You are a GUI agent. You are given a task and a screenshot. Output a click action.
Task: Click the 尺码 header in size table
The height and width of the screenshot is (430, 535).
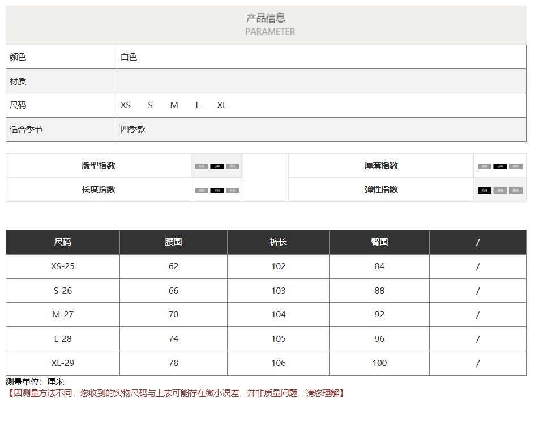[63, 242]
